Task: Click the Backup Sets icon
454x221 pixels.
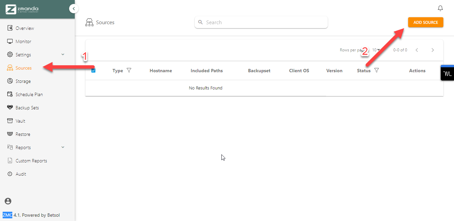Action: click(10, 108)
